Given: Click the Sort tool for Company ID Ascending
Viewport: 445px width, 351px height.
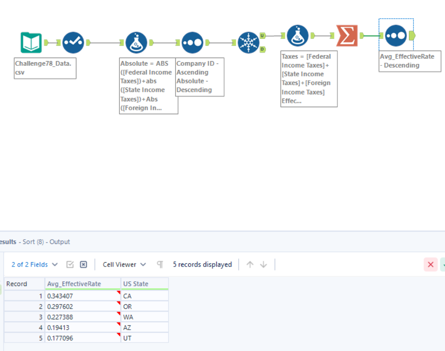Looking at the screenshot, I should tap(192, 42).
